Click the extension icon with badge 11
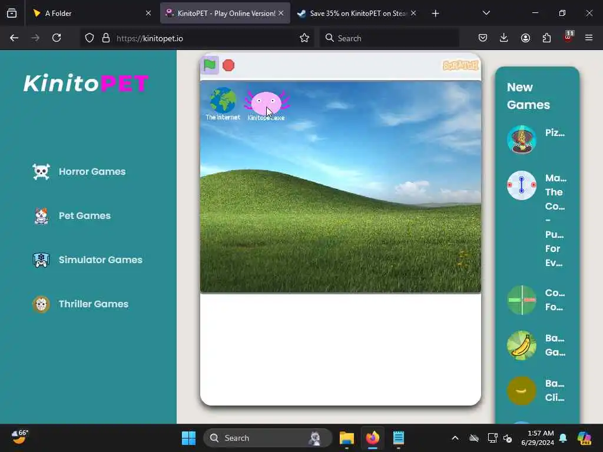This screenshot has width=603, height=452. [568, 37]
